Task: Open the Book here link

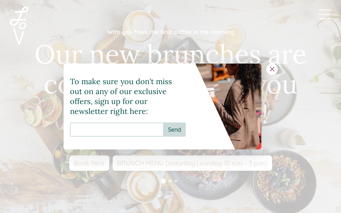Action: click(x=89, y=163)
